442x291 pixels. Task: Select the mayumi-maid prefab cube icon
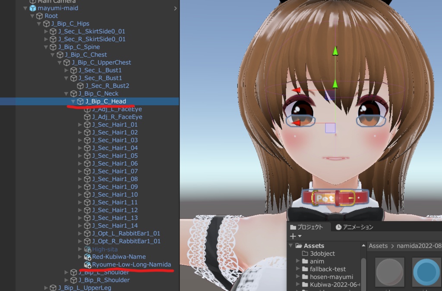pyautogui.click(x=32, y=8)
